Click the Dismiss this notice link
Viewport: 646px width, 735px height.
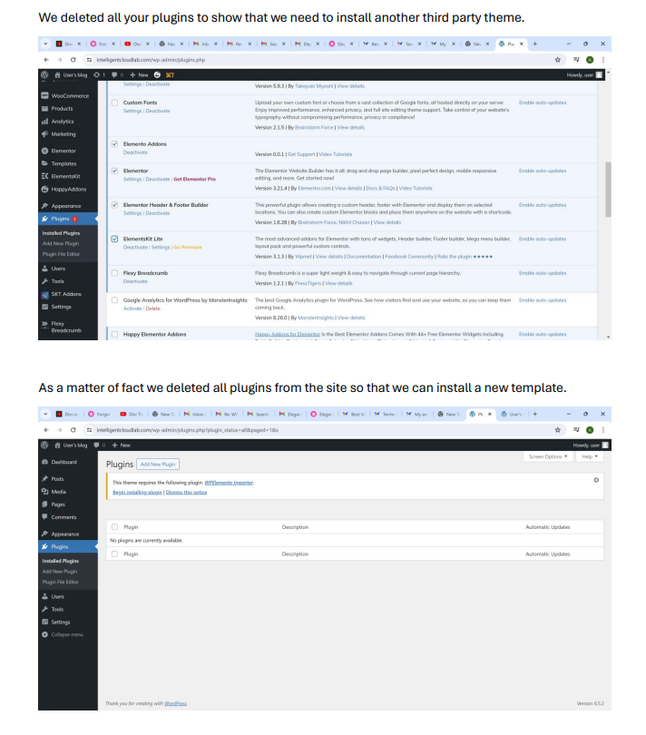pyautogui.click(x=186, y=492)
